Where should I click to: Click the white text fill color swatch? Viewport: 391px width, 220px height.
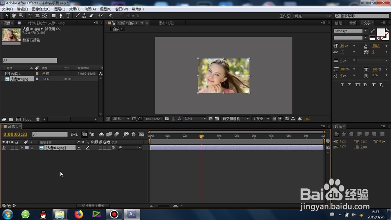click(x=380, y=32)
